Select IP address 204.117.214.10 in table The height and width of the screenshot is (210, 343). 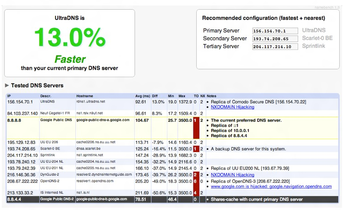23,155
